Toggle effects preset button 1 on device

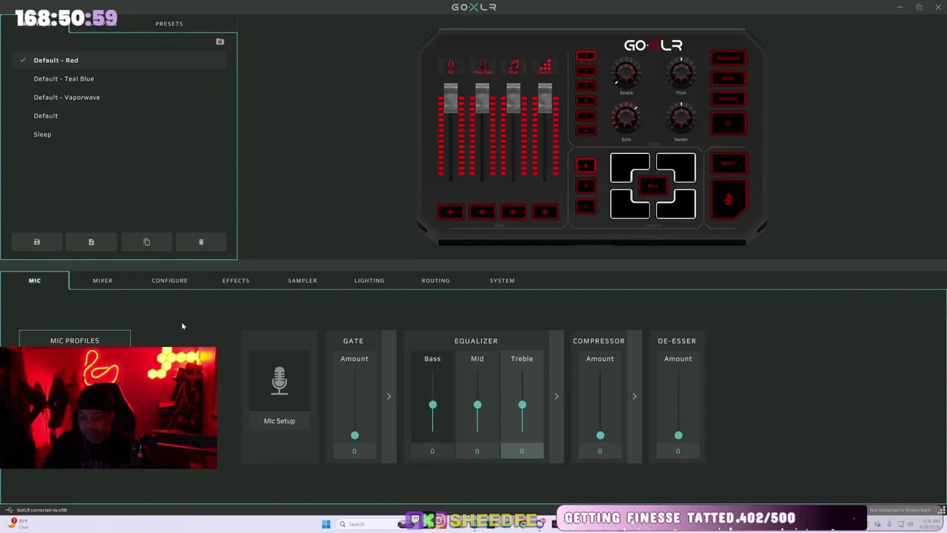(x=586, y=56)
